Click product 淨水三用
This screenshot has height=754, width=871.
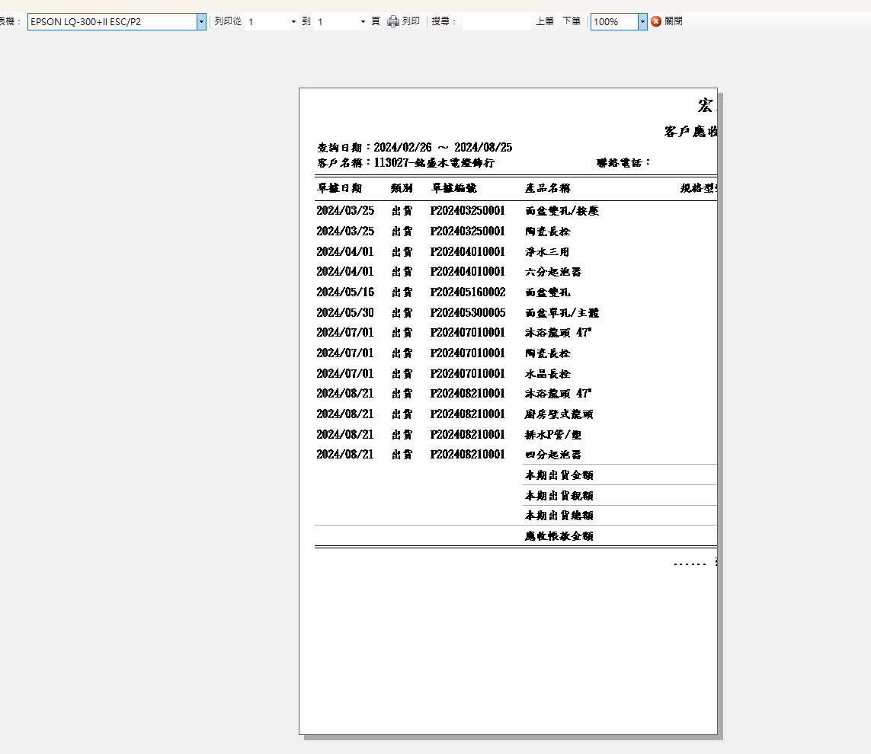547,252
